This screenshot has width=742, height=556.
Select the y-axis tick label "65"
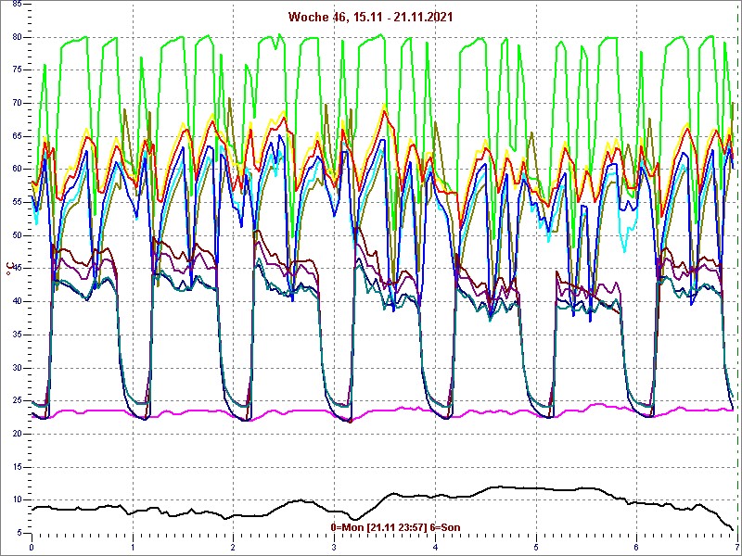click(16, 136)
